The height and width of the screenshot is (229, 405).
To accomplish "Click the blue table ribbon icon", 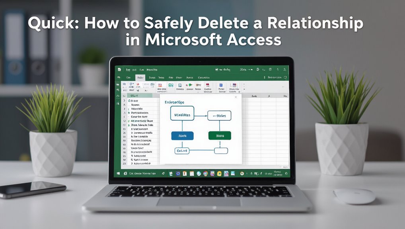I will tap(180, 85).
